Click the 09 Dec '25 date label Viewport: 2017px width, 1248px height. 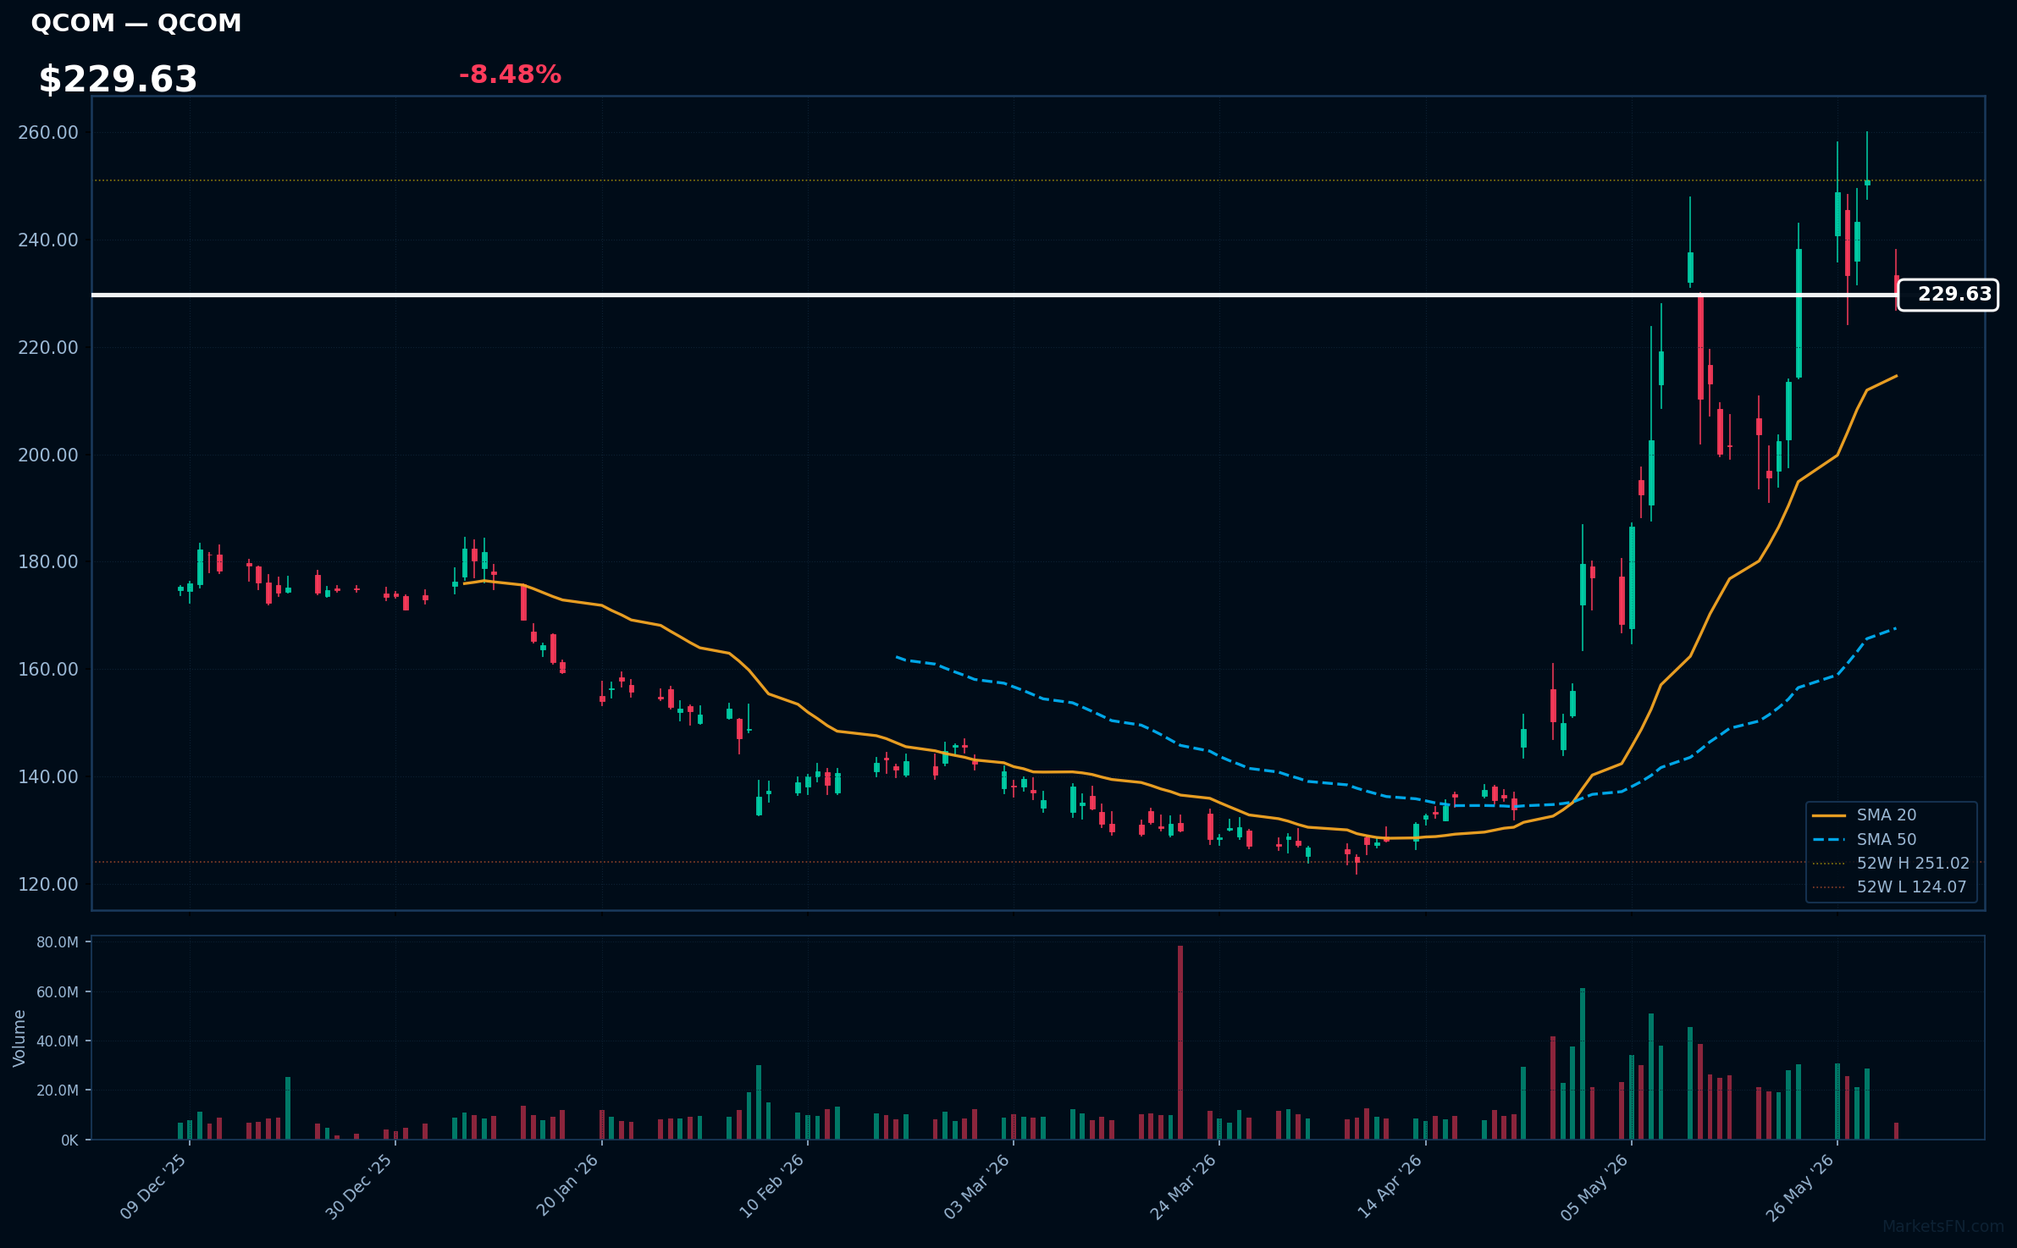[153, 1187]
